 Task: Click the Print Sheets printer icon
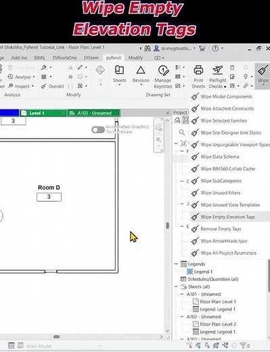tap(198, 70)
